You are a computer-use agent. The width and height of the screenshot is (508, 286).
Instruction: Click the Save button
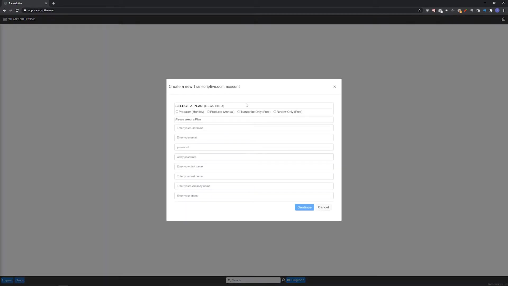point(20,280)
